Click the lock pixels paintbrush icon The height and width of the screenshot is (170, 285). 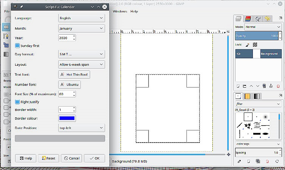pyautogui.click(x=248, y=44)
